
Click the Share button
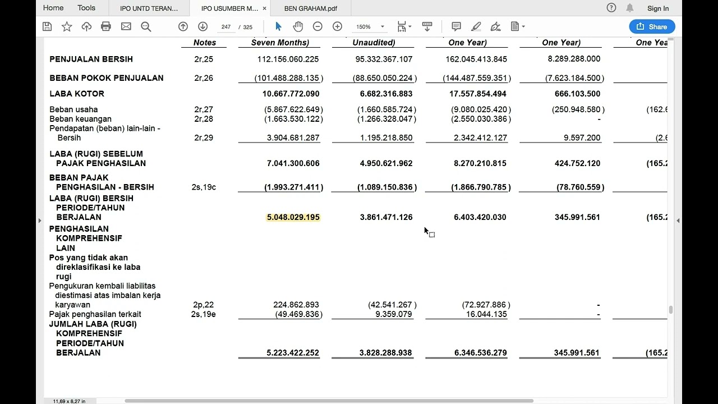point(652,26)
